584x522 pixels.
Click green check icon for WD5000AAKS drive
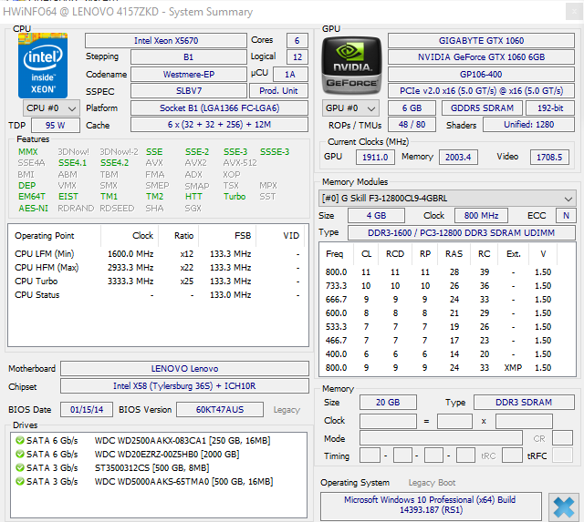coord(18,481)
